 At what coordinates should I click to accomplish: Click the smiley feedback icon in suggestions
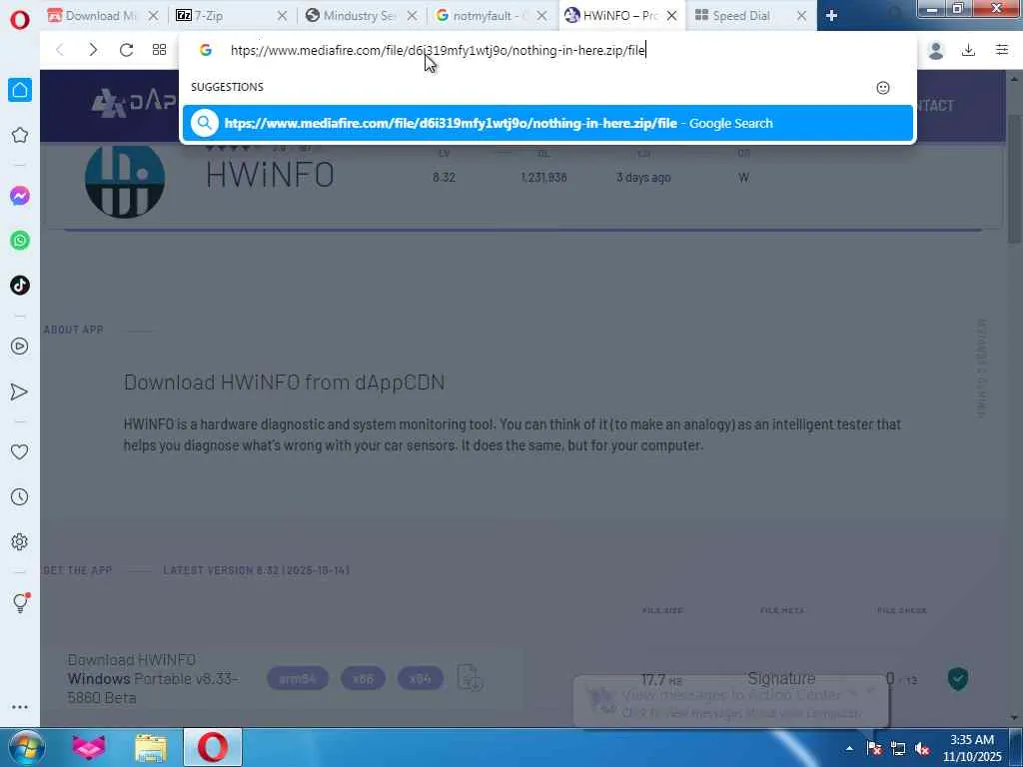(883, 88)
